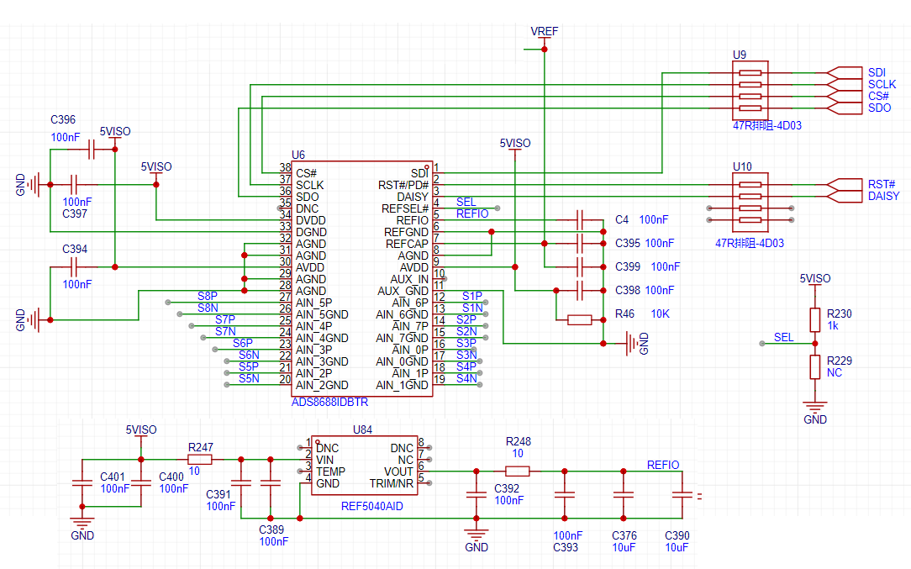Click the R229 resistor designator
Viewport: 911px width, 569px height.
(x=839, y=361)
